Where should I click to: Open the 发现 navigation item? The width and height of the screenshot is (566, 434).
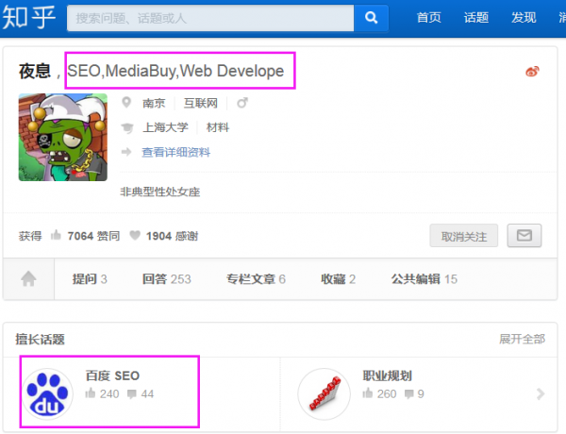[524, 17]
